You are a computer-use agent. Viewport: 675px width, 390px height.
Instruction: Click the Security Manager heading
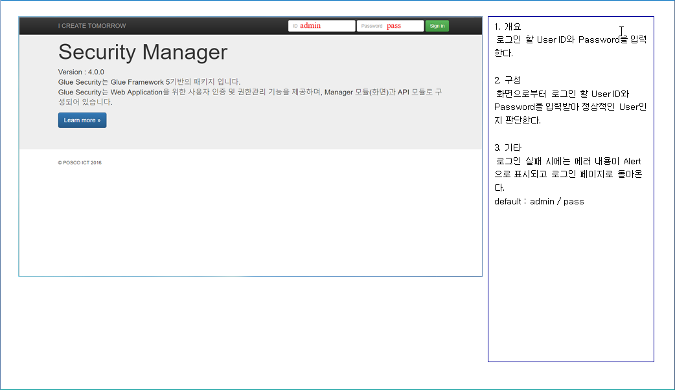point(143,52)
